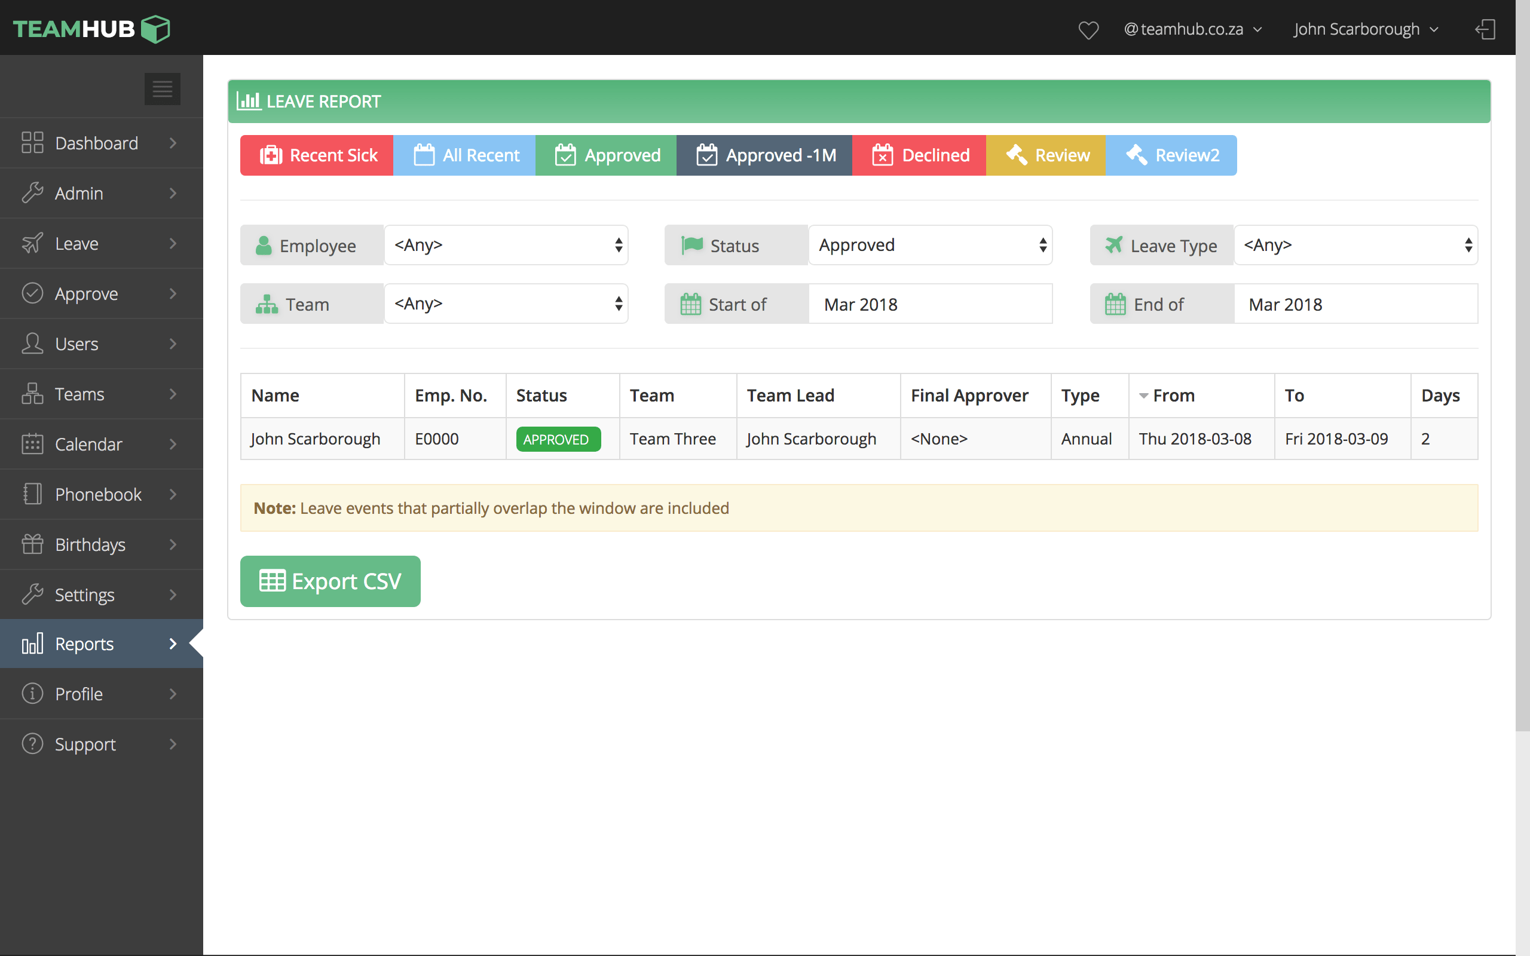
Task: Toggle the sidebar hamburger menu icon
Action: click(x=162, y=88)
